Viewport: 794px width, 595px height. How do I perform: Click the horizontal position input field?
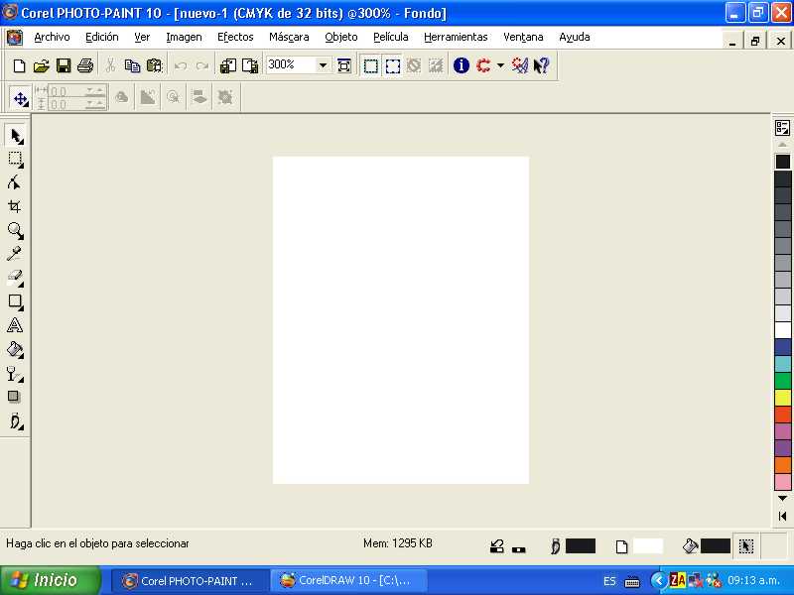[x=76, y=91]
